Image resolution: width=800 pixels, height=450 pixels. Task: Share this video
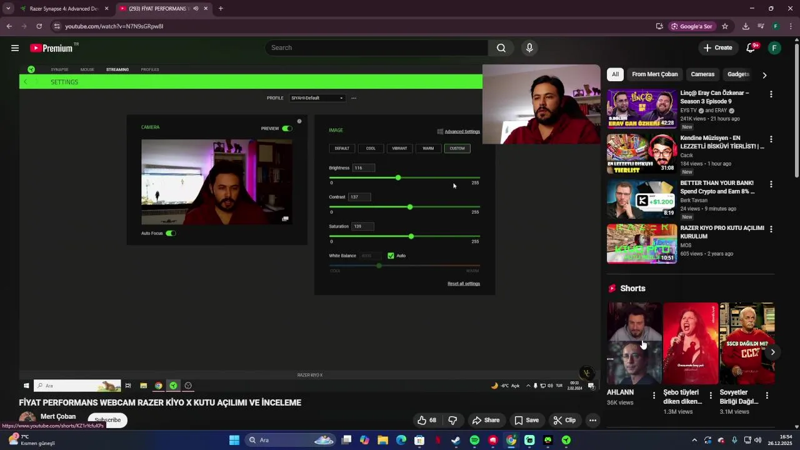(486, 421)
